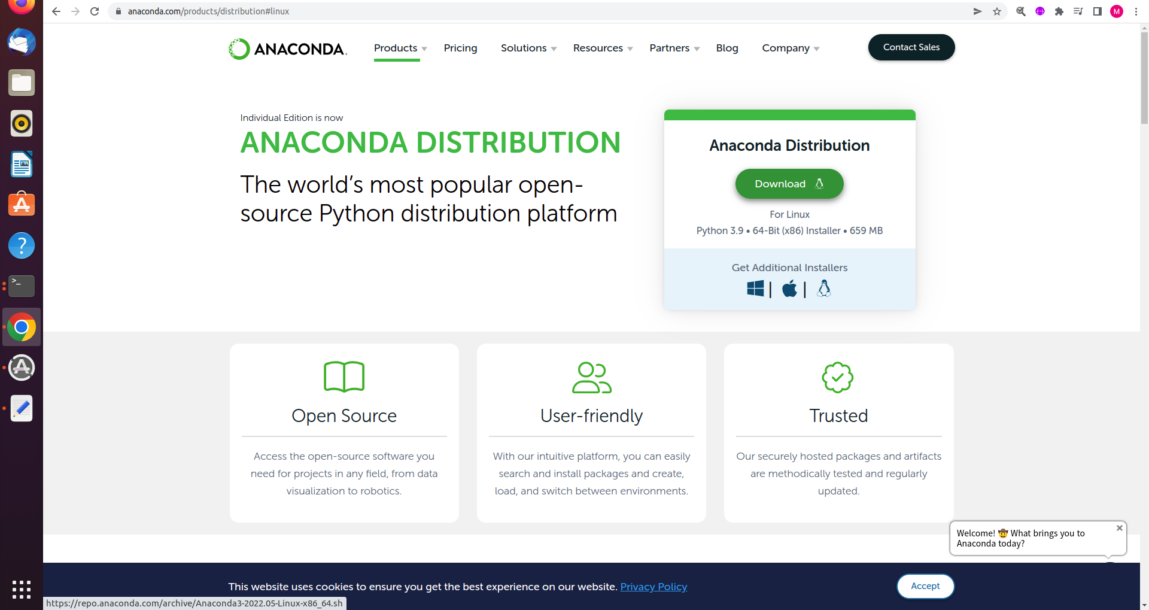Open Google Chrome from the dock
The image size is (1149, 610).
point(22,327)
